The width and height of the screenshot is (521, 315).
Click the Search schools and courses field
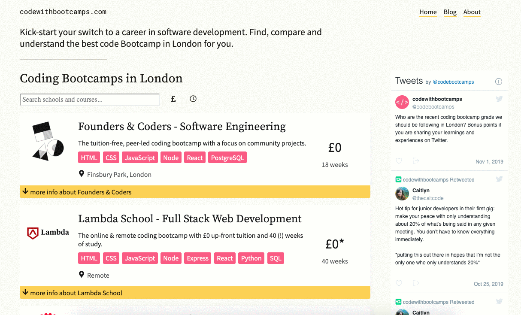coord(90,100)
